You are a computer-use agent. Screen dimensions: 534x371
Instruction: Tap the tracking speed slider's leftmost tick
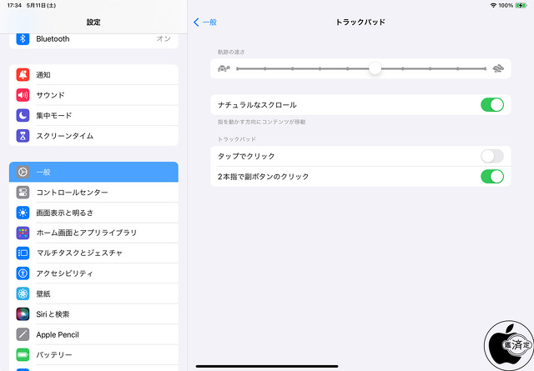[237, 68]
